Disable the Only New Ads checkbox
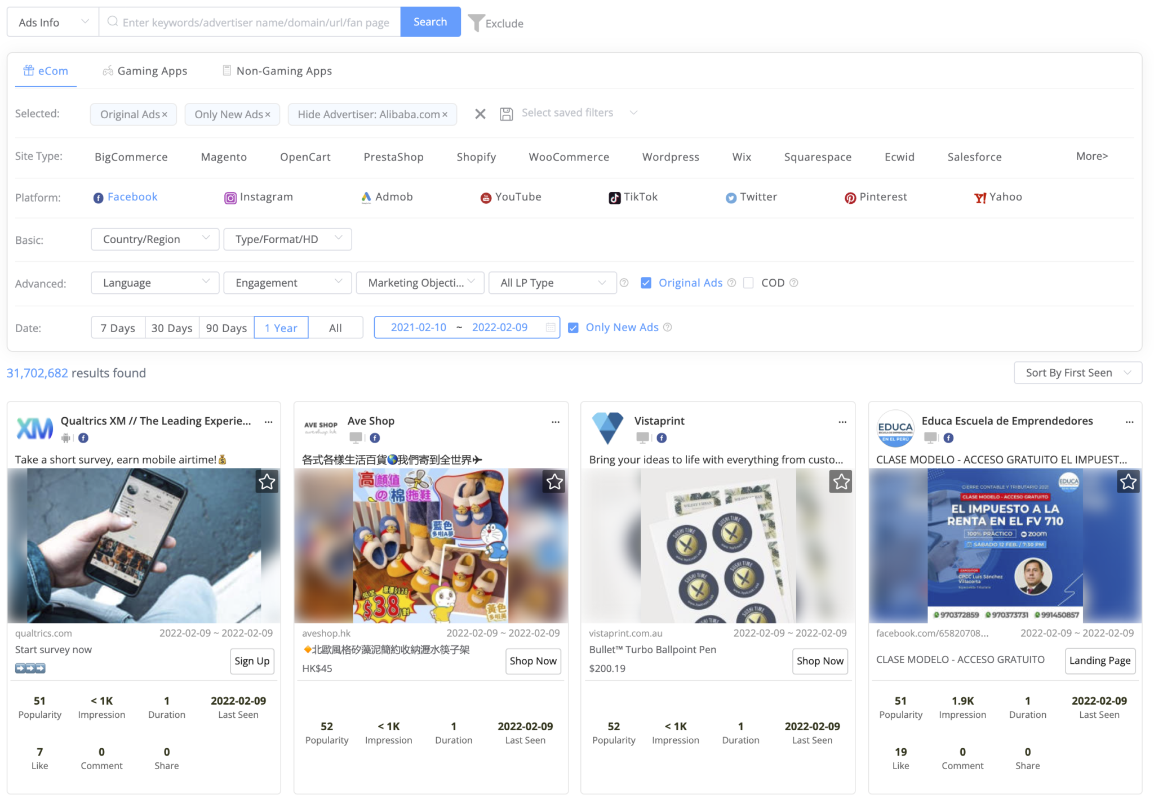This screenshot has height=804, width=1154. click(x=572, y=327)
